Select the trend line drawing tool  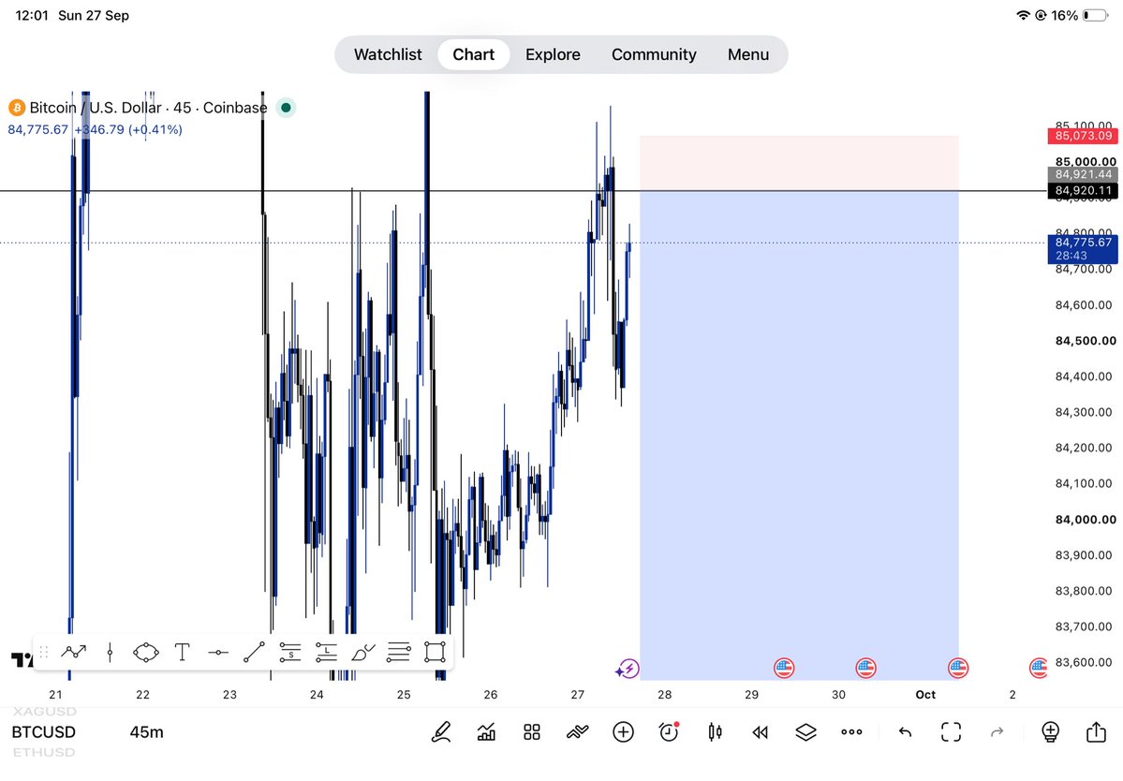pyautogui.click(x=254, y=652)
